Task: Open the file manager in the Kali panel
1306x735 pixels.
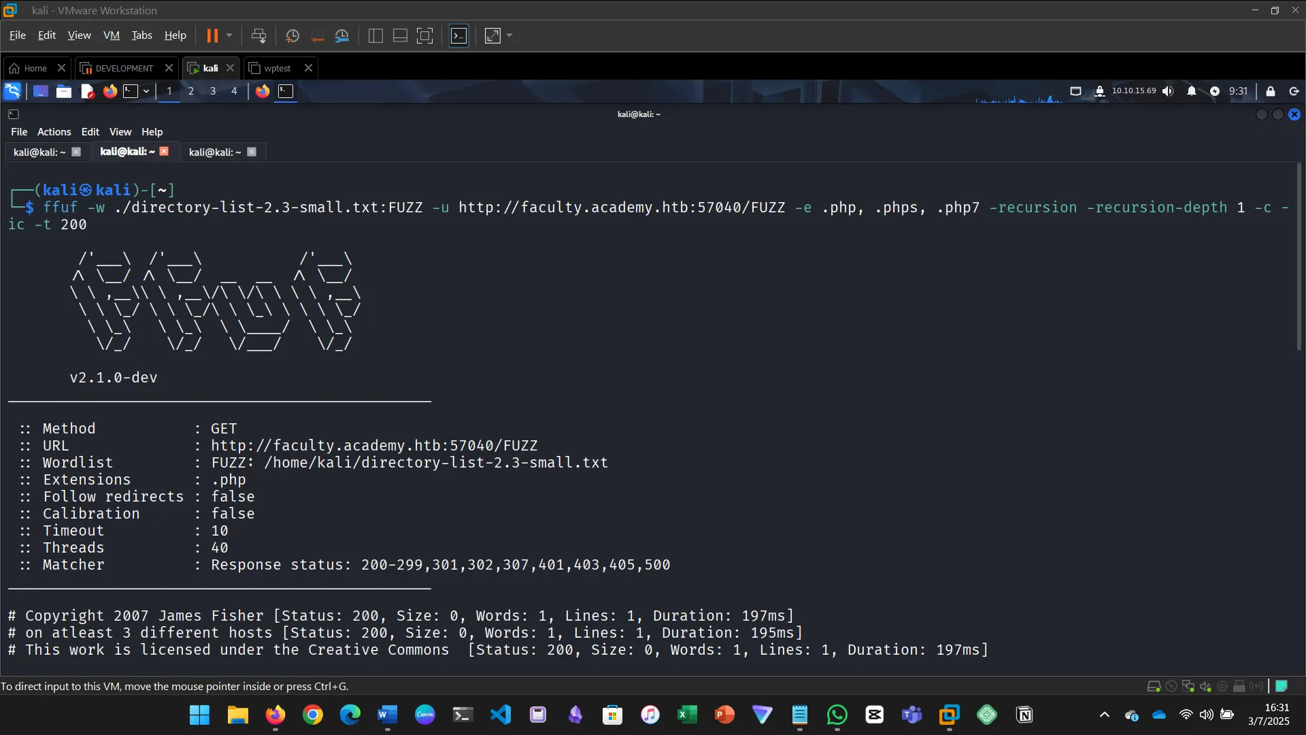Action: pos(64,91)
